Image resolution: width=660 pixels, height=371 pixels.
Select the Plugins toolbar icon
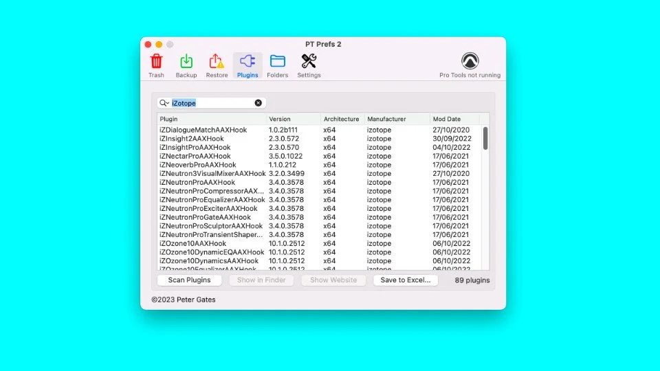point(247,65)
